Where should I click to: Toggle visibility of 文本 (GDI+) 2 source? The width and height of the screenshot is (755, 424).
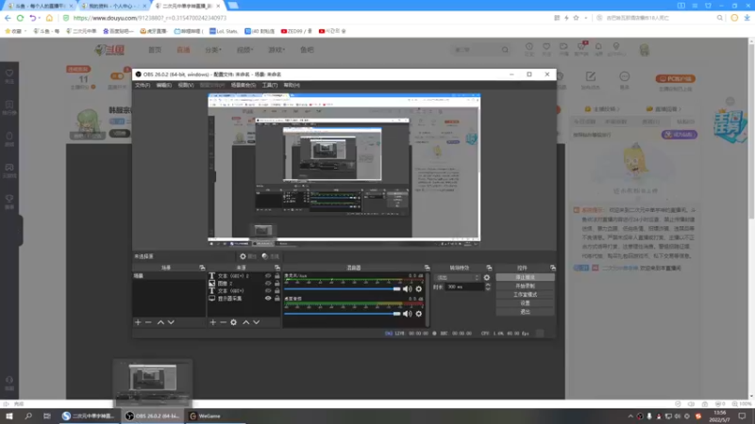coord(268,276)
